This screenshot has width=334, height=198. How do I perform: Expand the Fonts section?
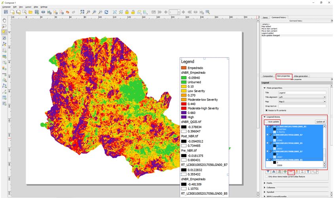(x=264, y=183)
